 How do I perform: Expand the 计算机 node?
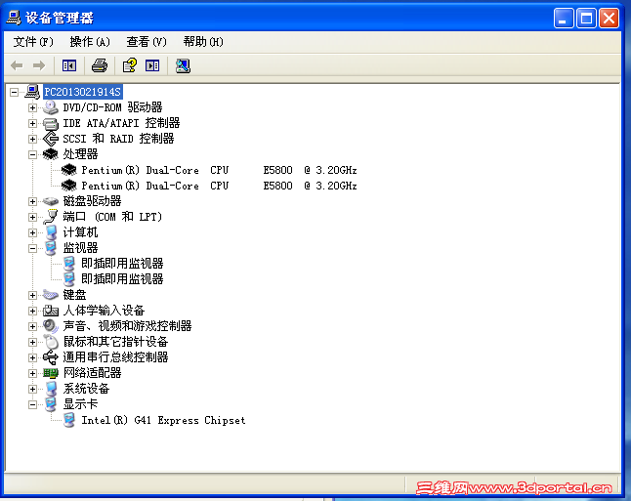click(32, 233)
